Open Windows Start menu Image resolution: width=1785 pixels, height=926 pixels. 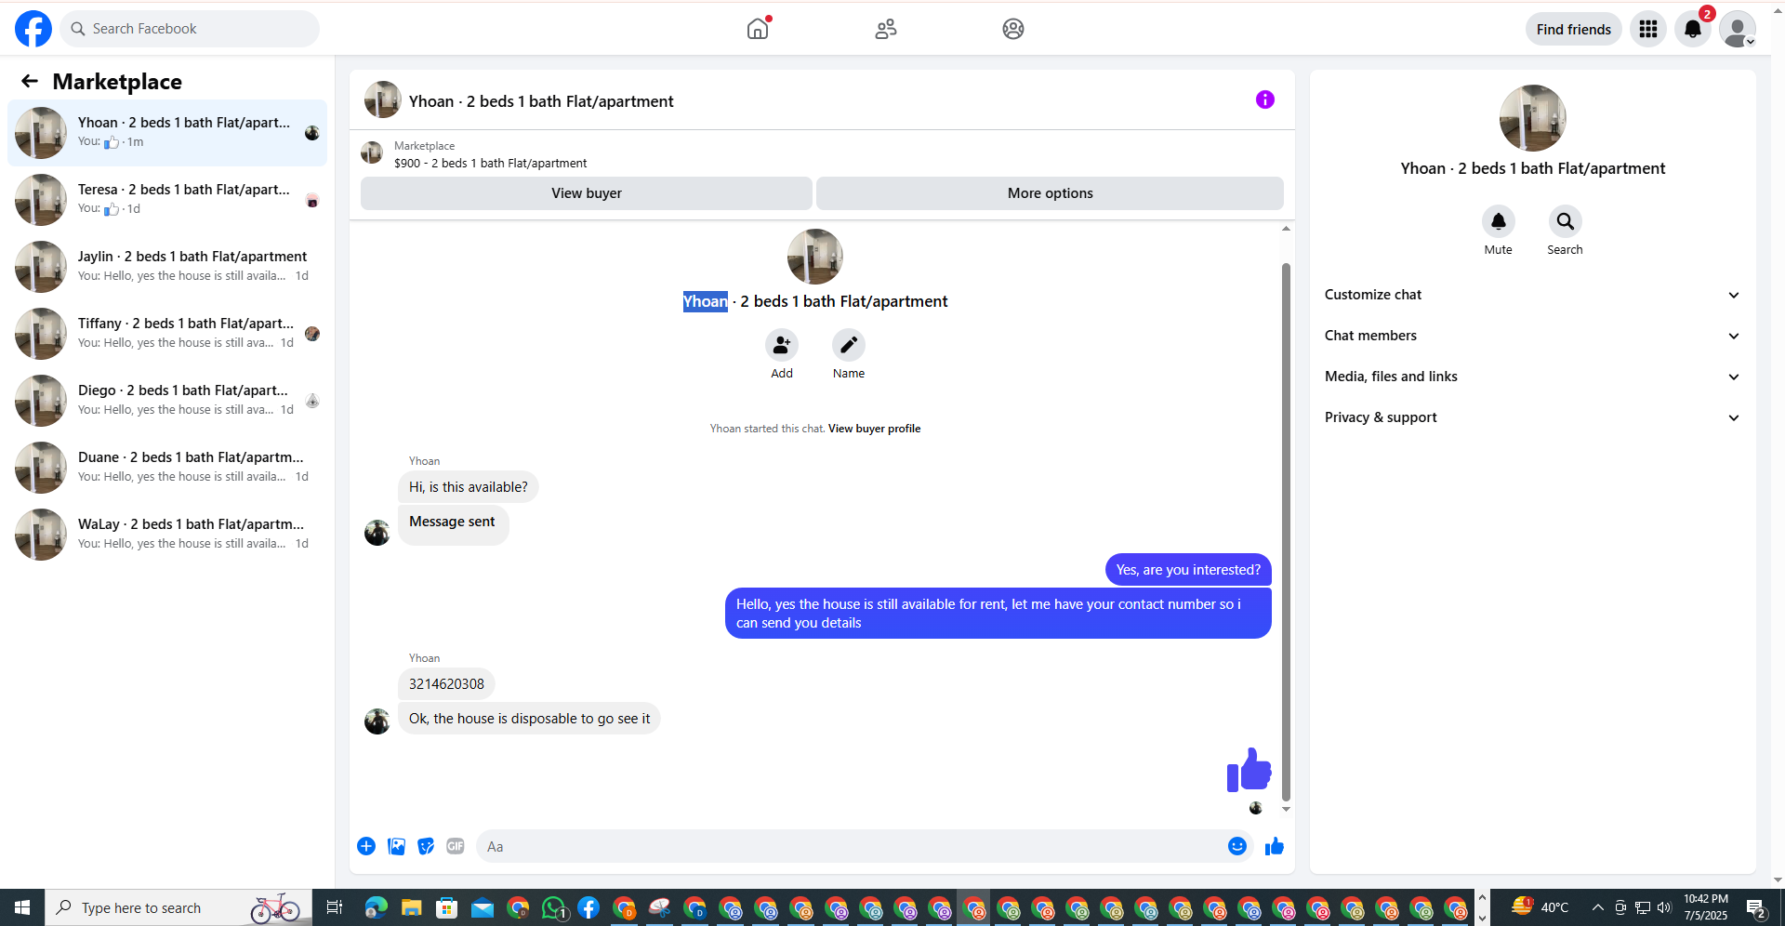click(22, 907)
